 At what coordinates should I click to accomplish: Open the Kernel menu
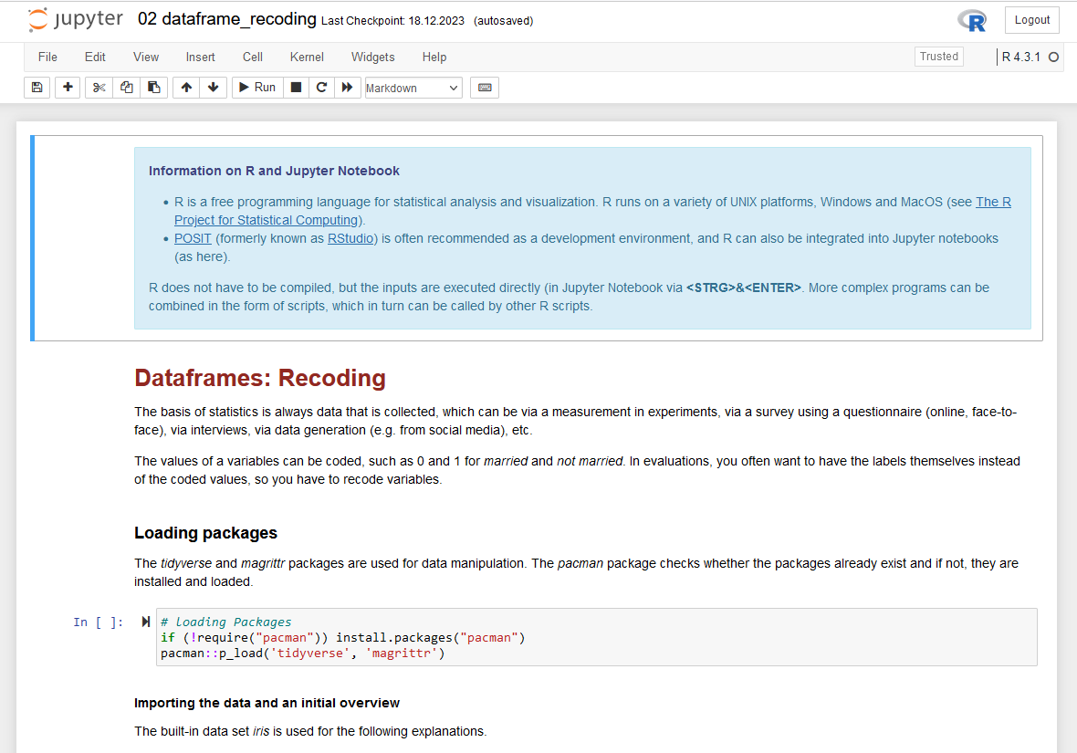point(307,57)
